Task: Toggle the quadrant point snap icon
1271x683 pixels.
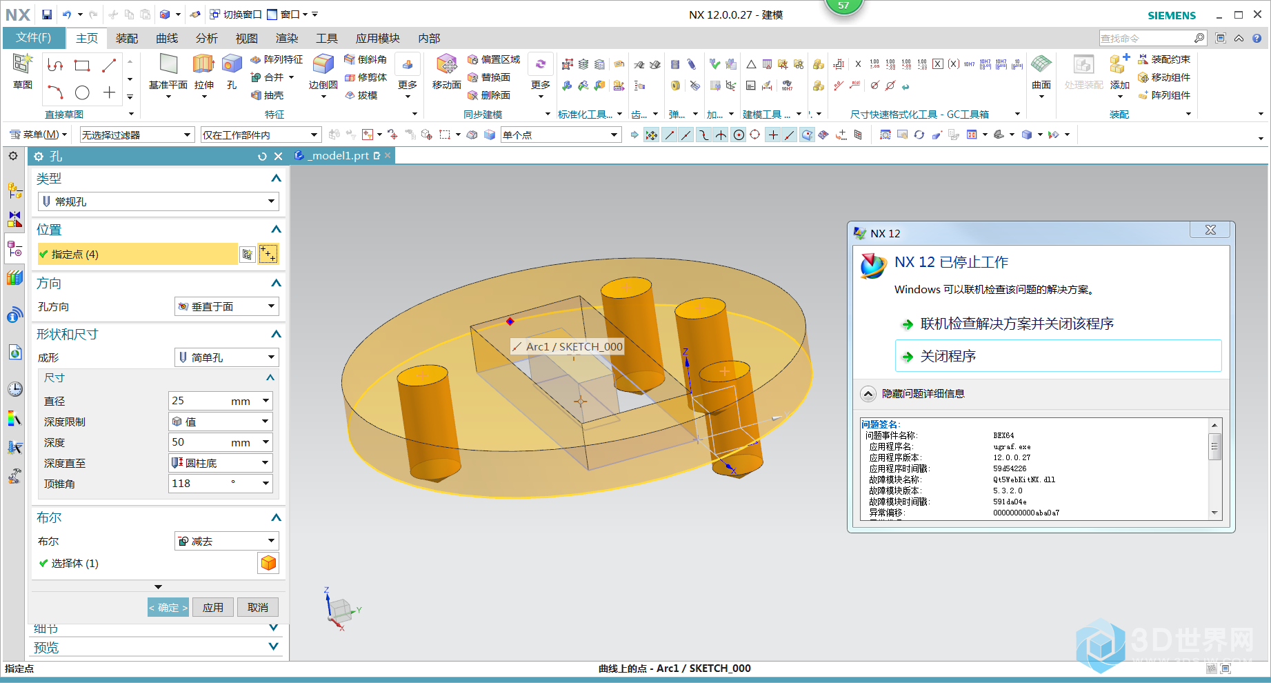Action: [x=755, y=135]
